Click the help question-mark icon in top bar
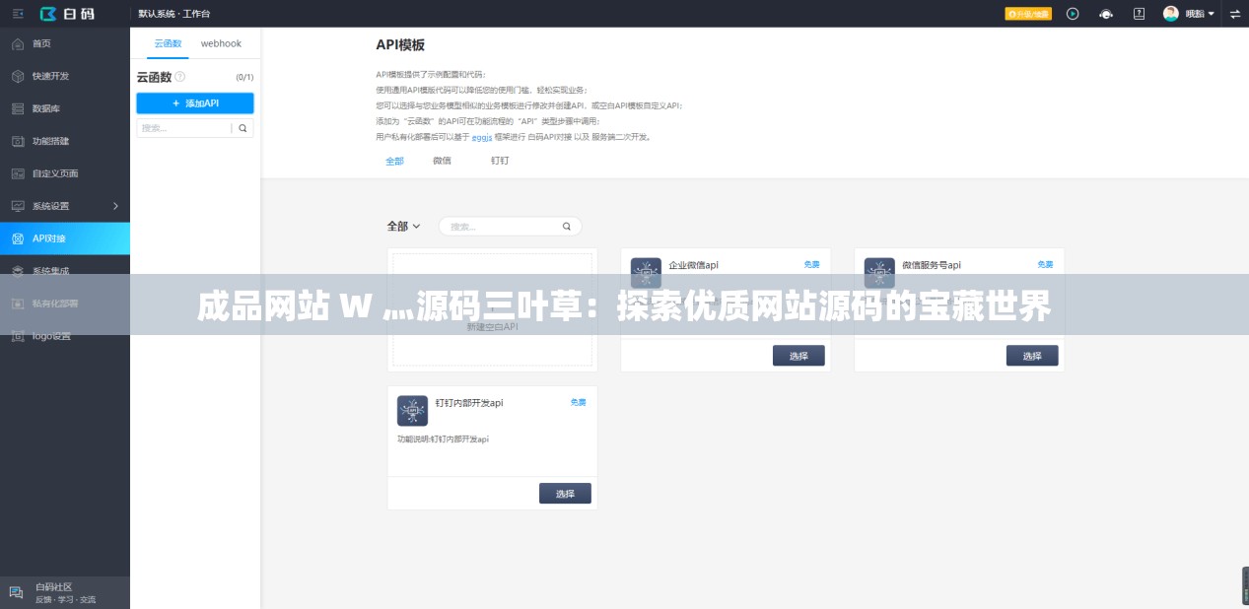 pyautogui.click(x=1138, y=14)
